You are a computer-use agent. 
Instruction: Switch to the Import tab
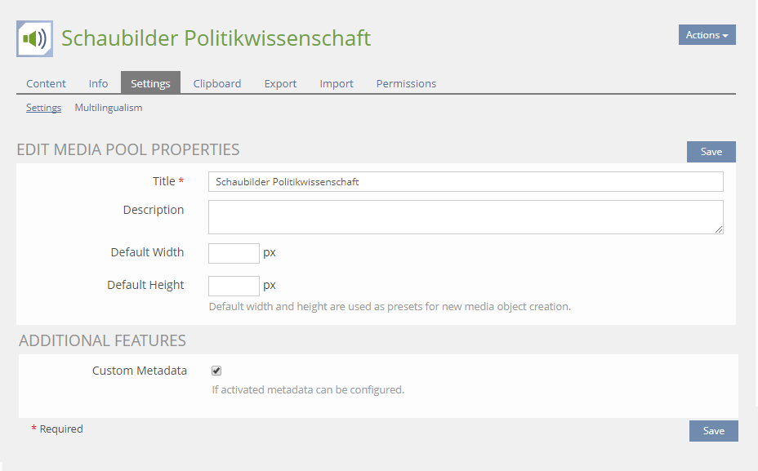337,83
